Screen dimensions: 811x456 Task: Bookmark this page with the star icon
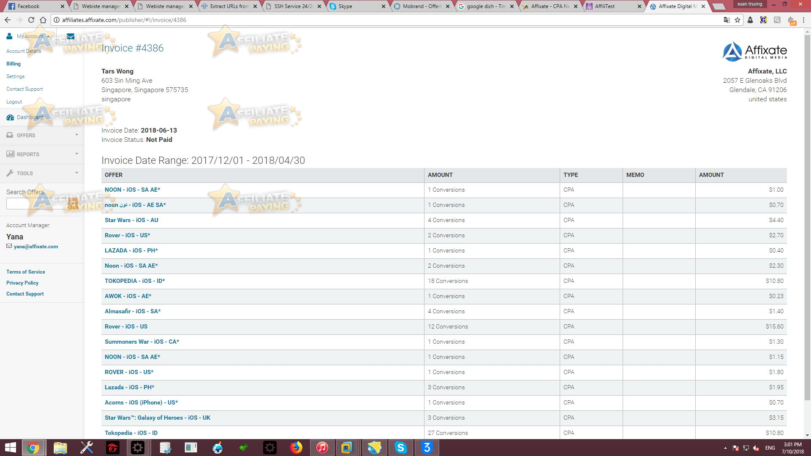point(738,20)
